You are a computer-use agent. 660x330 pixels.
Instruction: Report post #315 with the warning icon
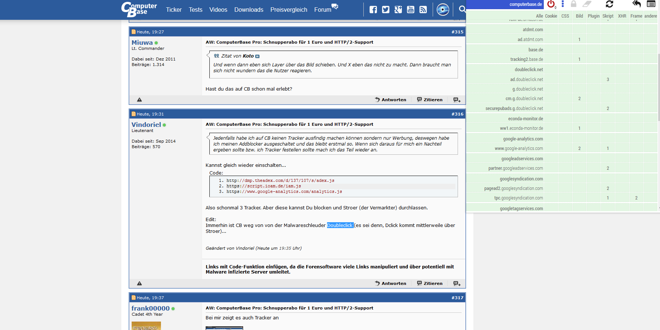pyautogui.click(x=139, y=100)
